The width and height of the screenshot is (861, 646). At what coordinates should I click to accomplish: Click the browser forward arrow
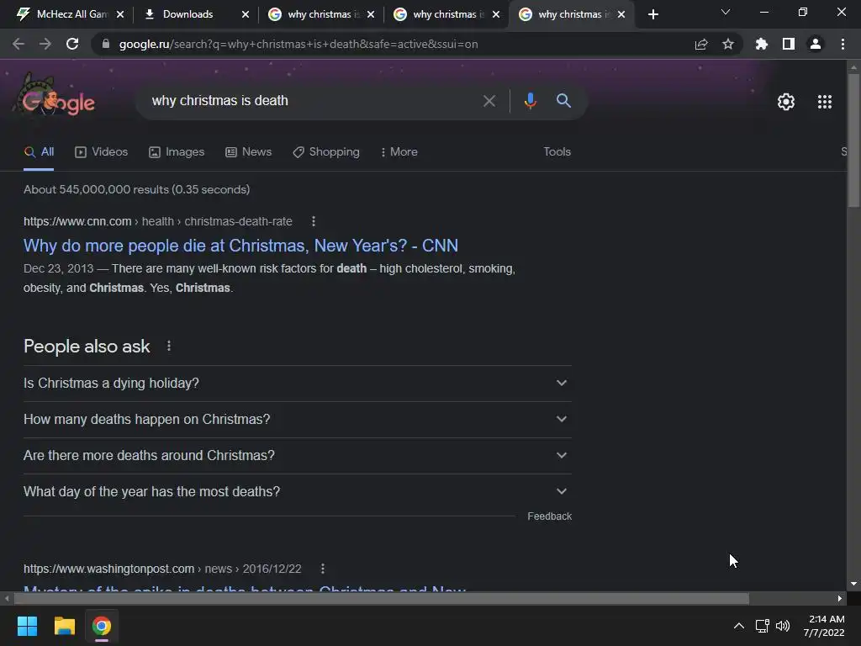[x=45, y=44]
